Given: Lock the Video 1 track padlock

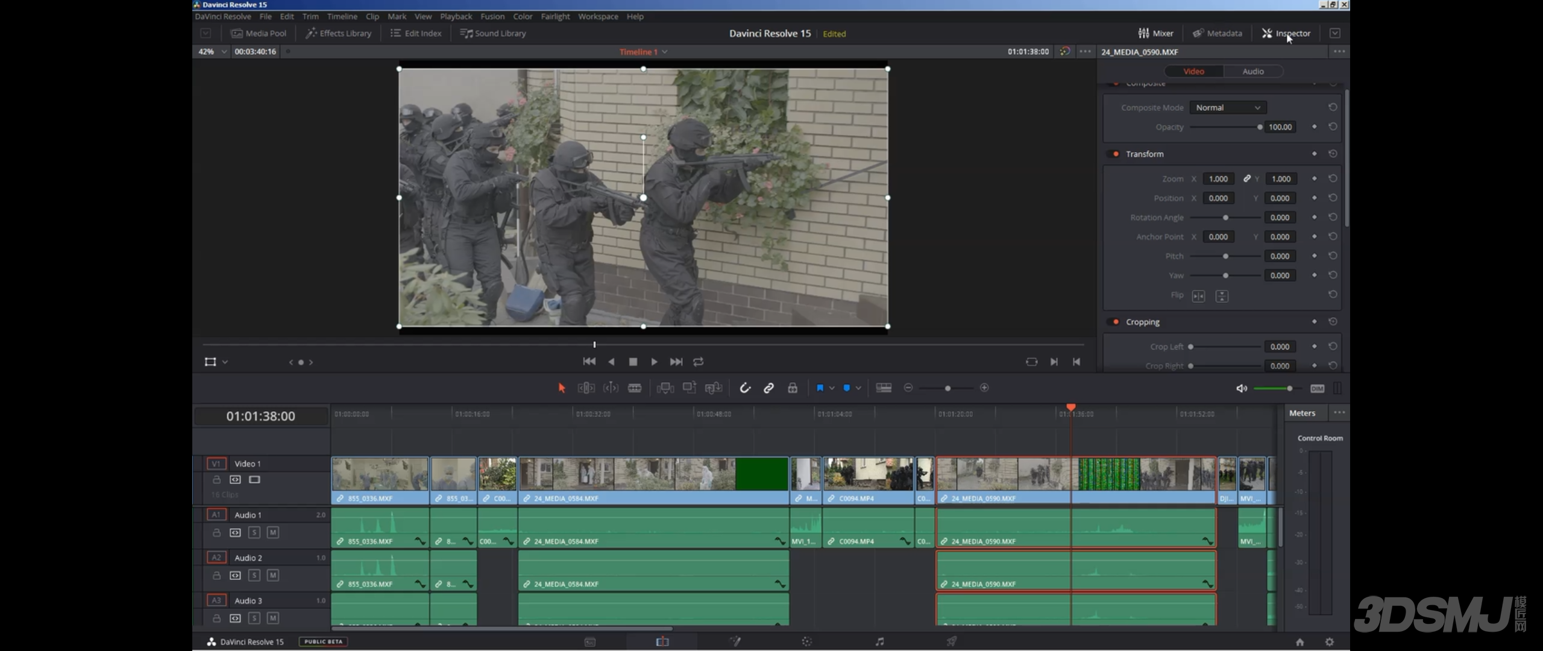Looking at the screenshot, I should (x=216, y=480).
